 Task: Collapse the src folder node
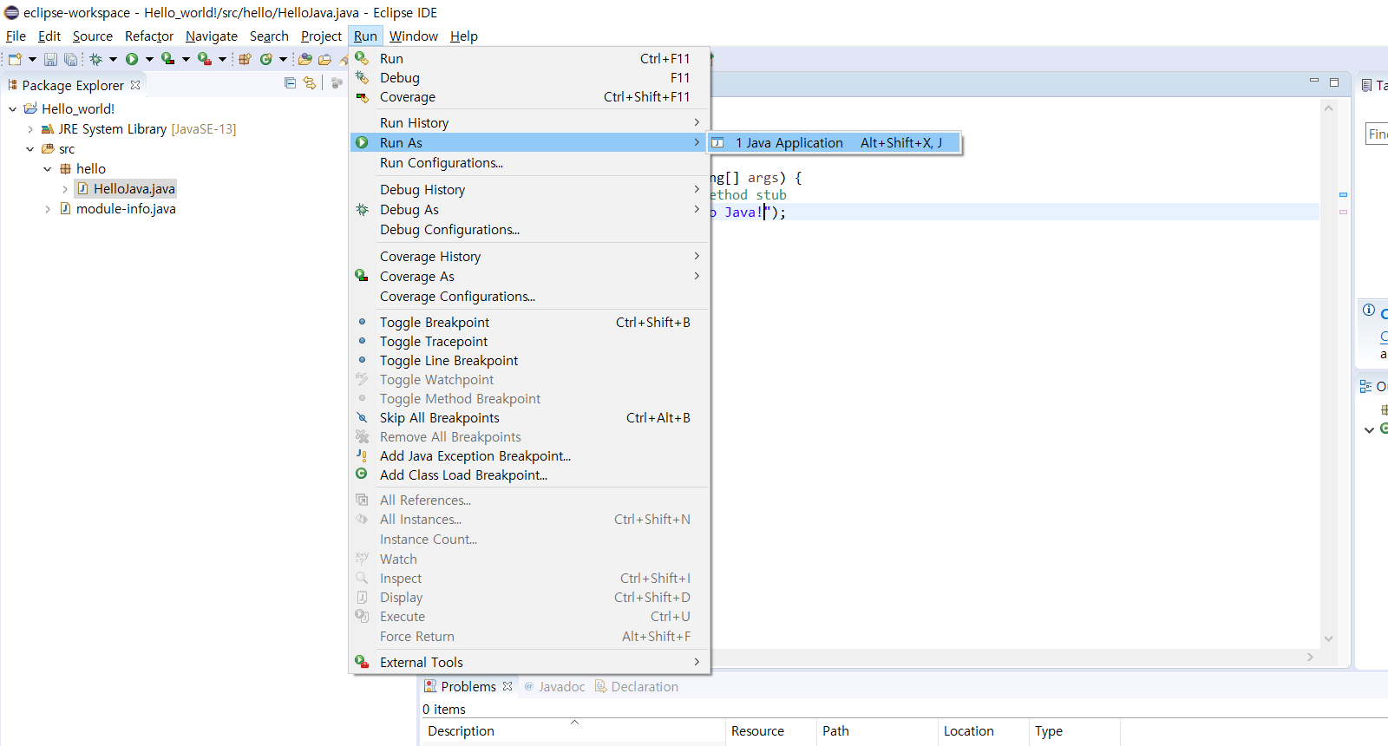pos(30,149)
